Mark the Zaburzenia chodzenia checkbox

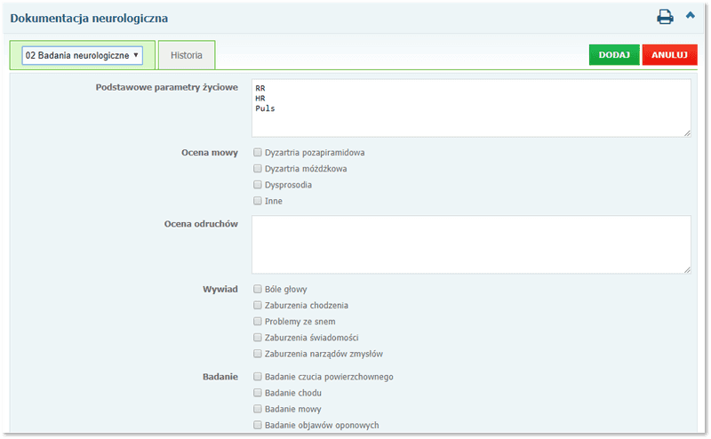[258, 305]
